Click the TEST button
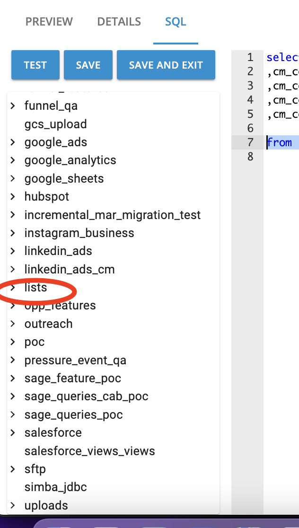 [x=35, y=65]
